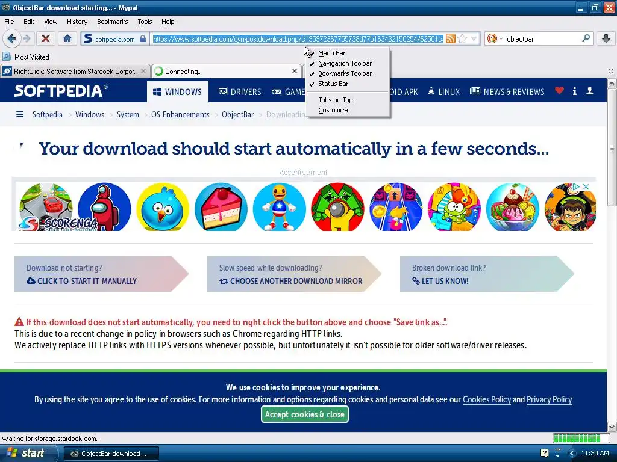617x462 pixels.
Task: Click the cake game icon
Action: pos(221,207)
